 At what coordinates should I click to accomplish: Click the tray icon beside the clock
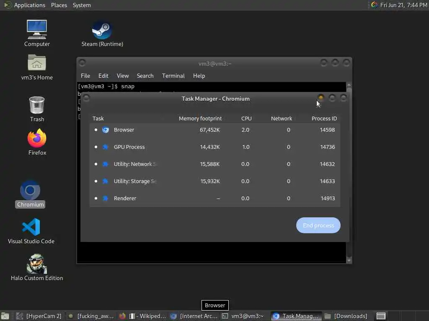click(374, 5)
